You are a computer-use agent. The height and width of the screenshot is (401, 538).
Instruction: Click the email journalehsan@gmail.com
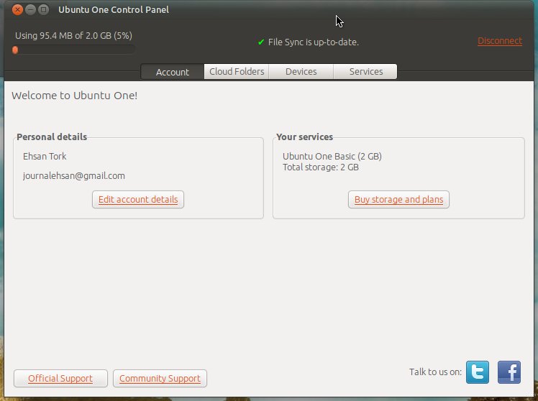tap(74, 176)
